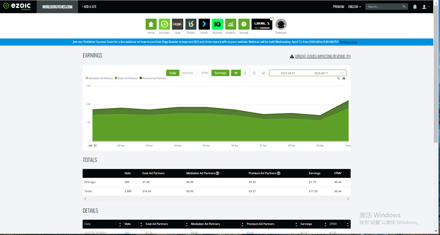The height and width of the screenshot is (235, 440).
Task: Click Average earnings value $1.73
Action: pyautogui.click(x=312, y=182)
